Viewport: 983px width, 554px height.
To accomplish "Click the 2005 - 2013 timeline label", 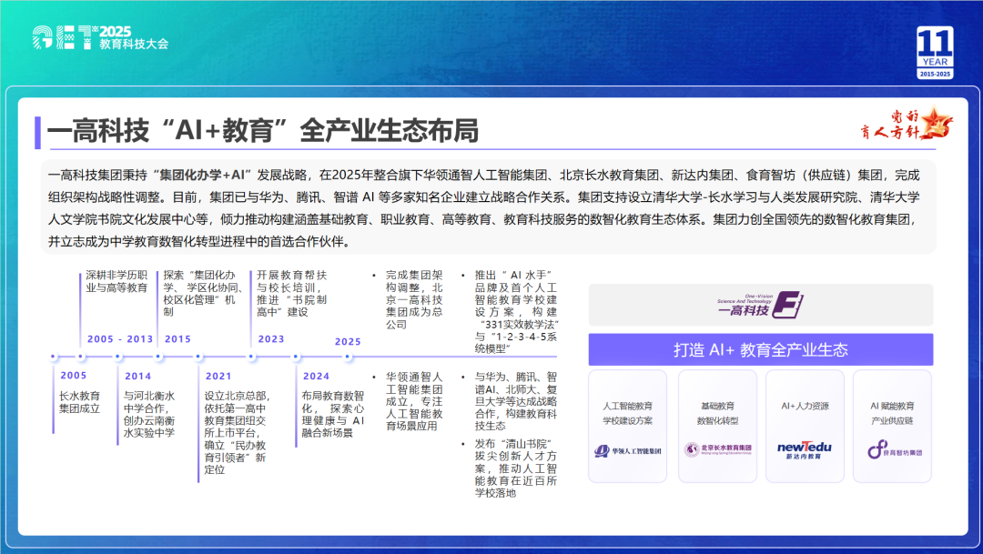I will [x=120, y=338].
